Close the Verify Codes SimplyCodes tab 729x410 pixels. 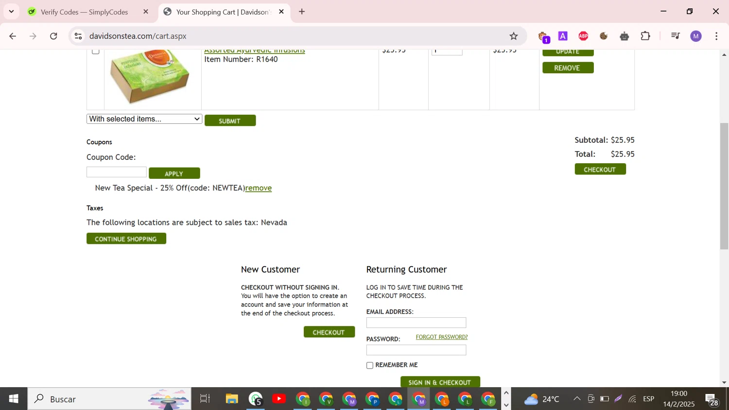146,12
